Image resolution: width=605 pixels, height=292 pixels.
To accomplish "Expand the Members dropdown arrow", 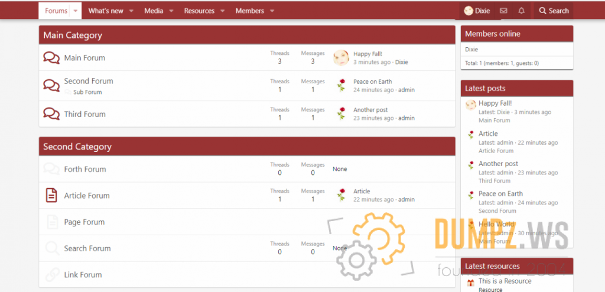I will tap(272, 11).
